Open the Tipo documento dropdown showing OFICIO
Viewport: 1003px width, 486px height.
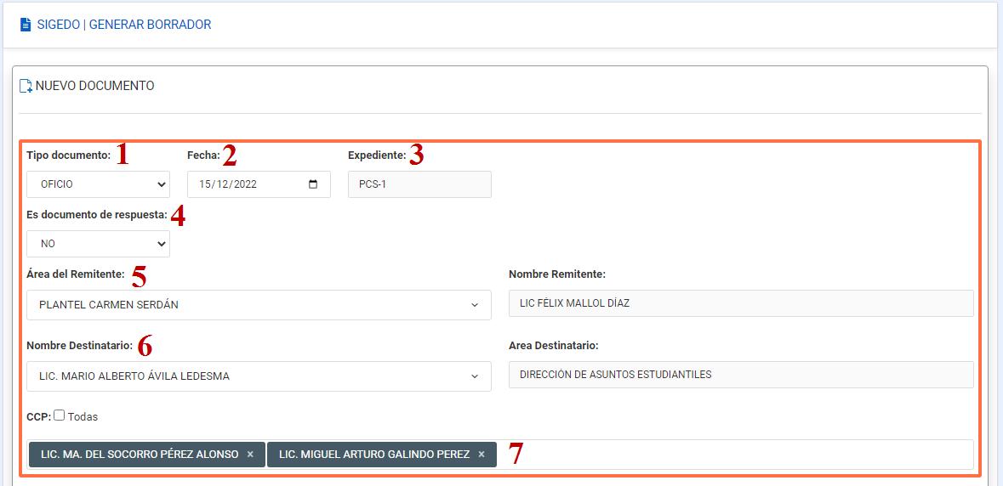point(98,184)
